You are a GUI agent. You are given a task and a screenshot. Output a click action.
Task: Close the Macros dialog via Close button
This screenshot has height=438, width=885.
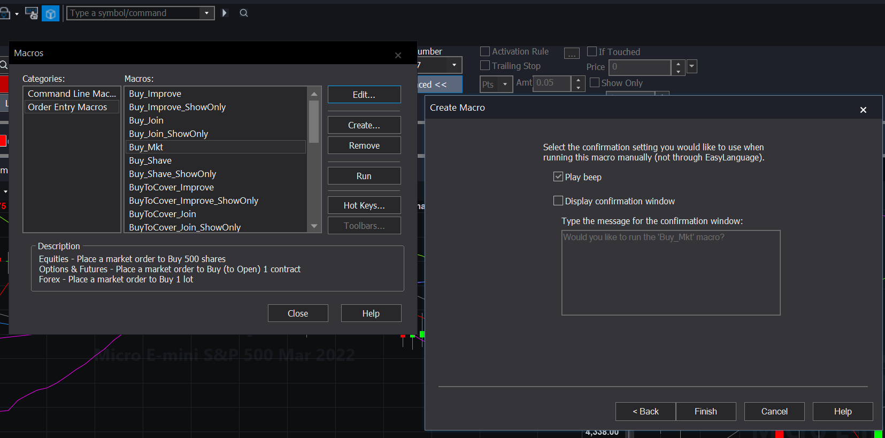point(298,313)
